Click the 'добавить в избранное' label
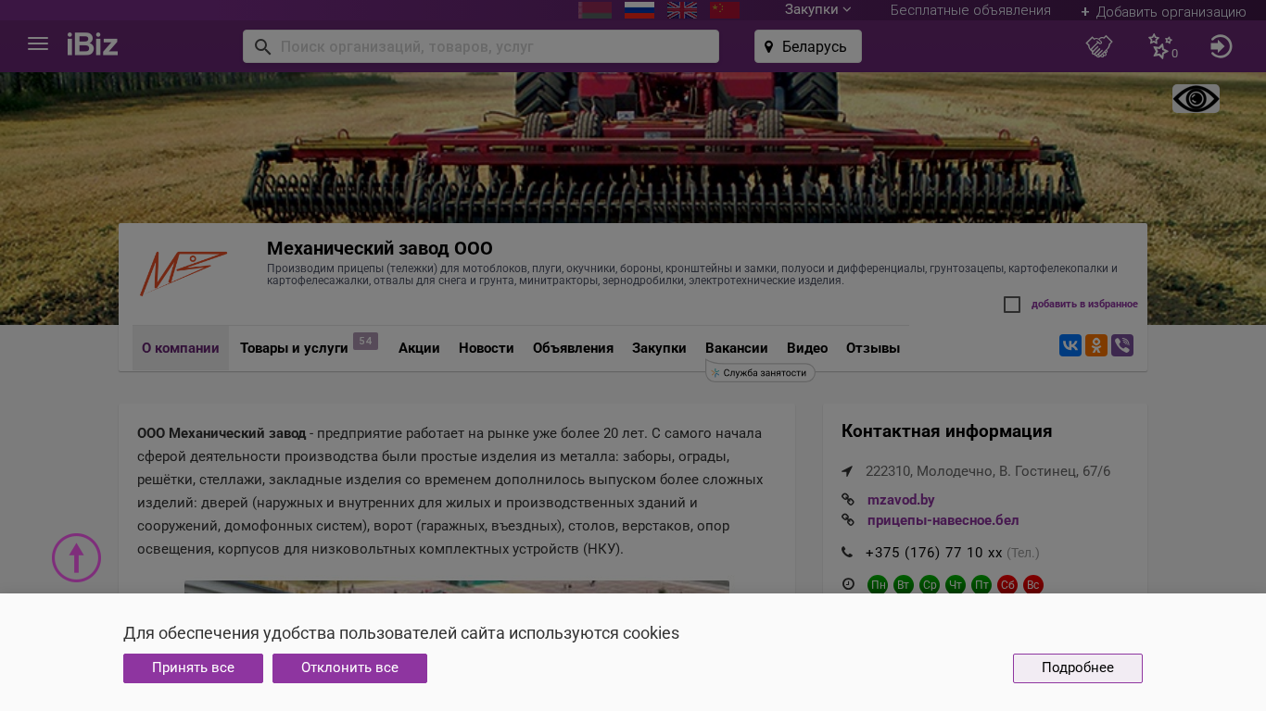Viewport: 1266px width, 711px height. point(1084,305)
